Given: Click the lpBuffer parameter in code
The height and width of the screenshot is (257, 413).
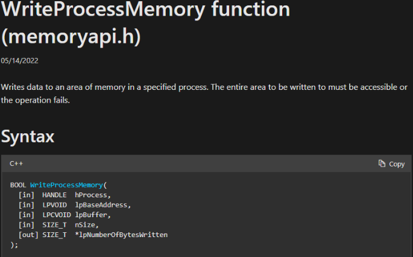Looking at the screenshot, I should 93,214.
